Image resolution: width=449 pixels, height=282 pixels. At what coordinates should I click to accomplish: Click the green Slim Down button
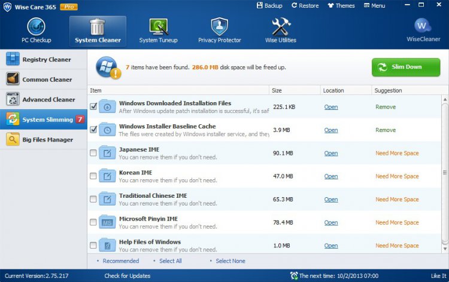(x=406, y=67)
